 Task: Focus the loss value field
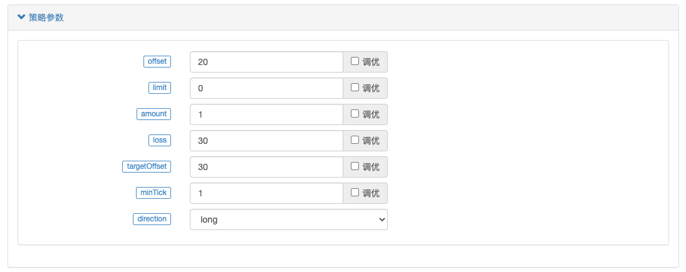(x=266, y=141)
